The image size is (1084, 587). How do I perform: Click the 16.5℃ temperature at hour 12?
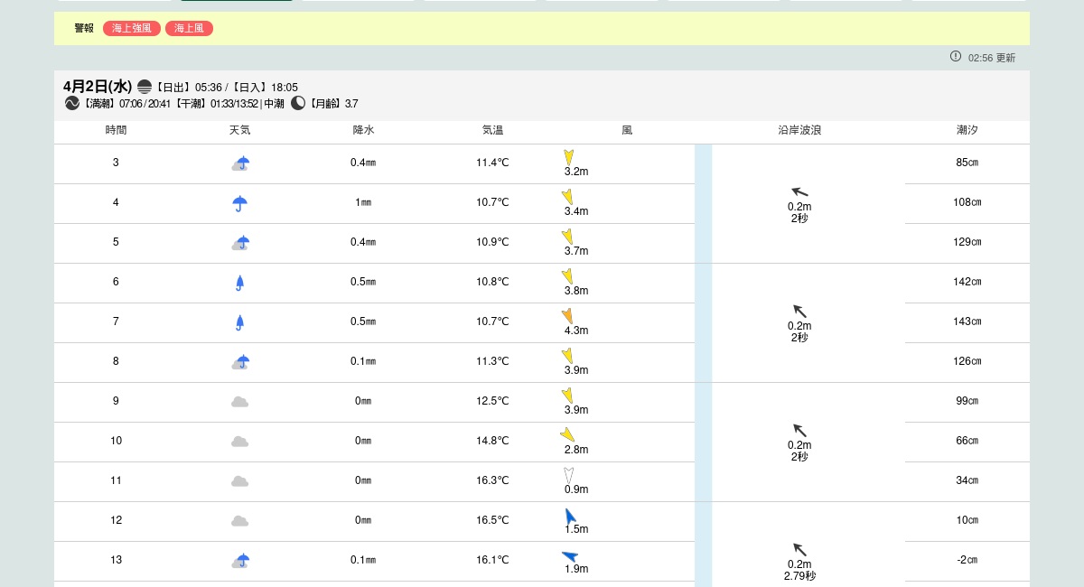pos(492,520)
